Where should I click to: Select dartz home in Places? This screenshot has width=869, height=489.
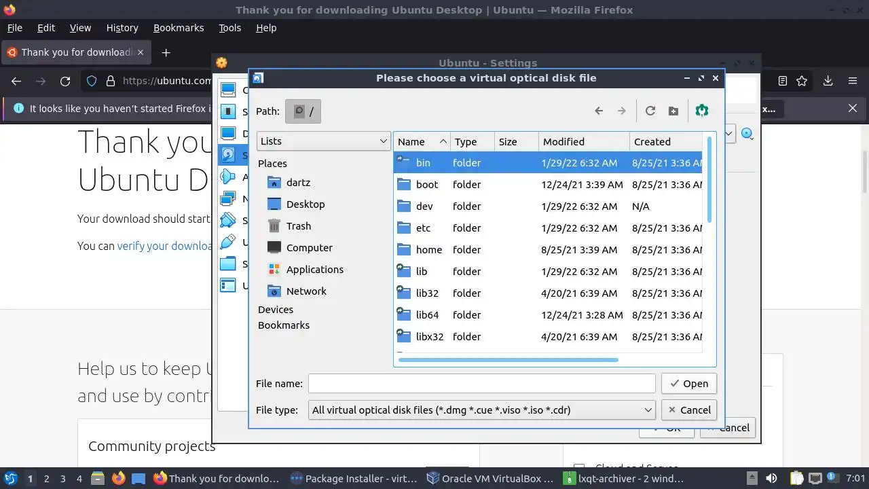[x=298, y=183]
